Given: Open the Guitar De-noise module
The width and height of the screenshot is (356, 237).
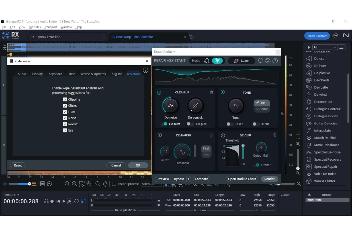Looking at the screenshot, I should pos(325,124).
